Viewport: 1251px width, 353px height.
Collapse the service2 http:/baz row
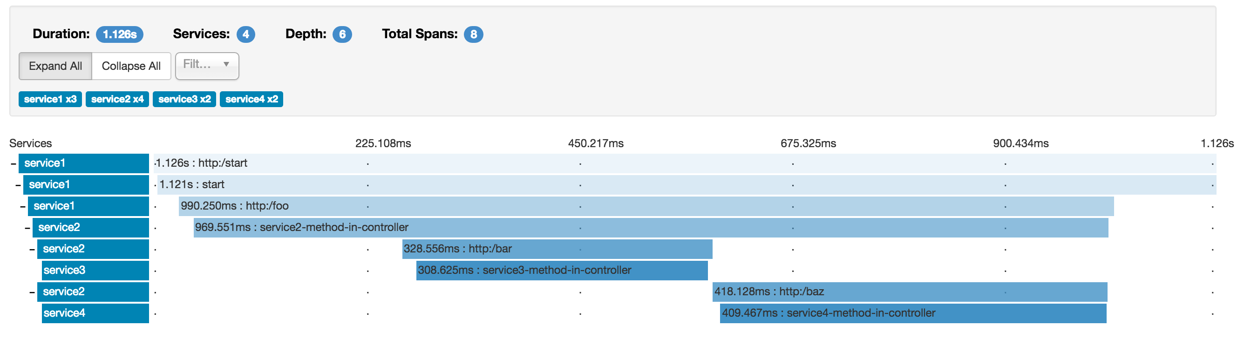[32, 292]
